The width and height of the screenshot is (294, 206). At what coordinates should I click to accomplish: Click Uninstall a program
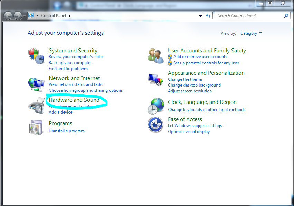tap(67, 131)
